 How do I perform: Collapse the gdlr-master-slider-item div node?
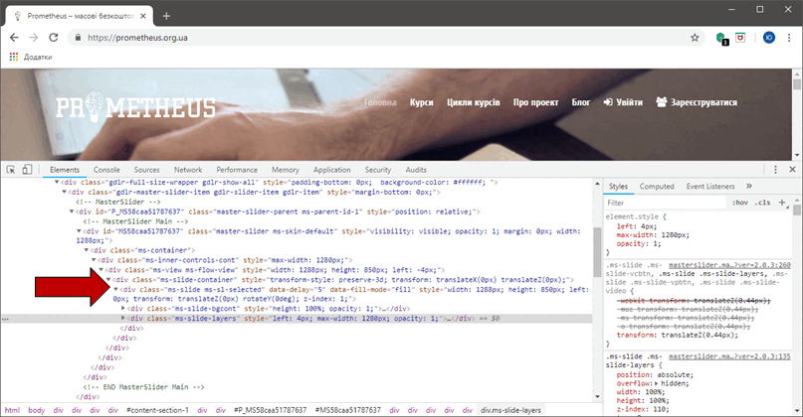(x=65, y=193)
